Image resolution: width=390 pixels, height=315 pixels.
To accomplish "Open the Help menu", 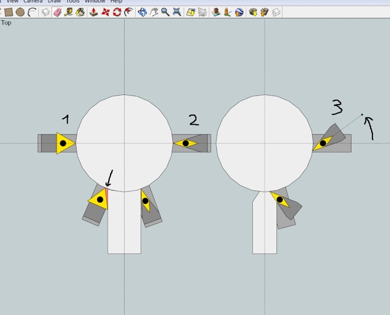I will pyautogui.click(x=116, y=1).
